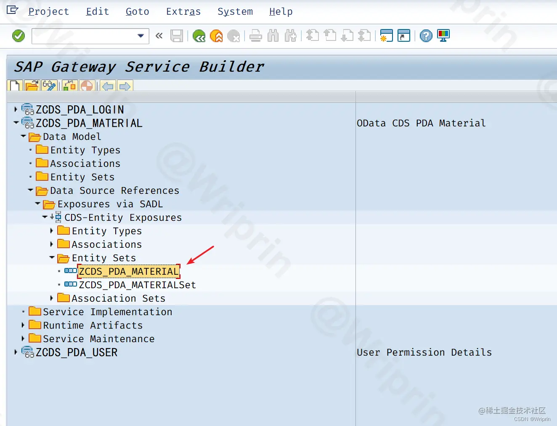Open the Help menu
The image size is (557, 426).
point(281,11)
